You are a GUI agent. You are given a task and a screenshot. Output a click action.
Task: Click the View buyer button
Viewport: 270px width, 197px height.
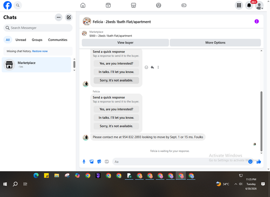point(125,43)
